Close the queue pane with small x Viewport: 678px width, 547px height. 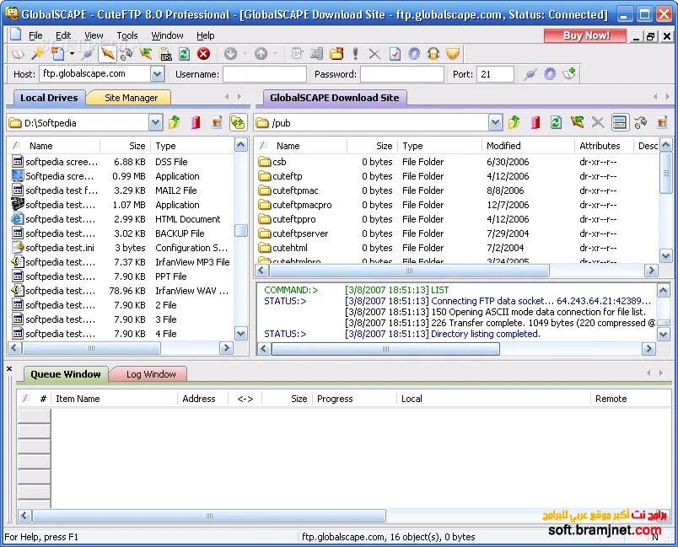tap(9, 369)
